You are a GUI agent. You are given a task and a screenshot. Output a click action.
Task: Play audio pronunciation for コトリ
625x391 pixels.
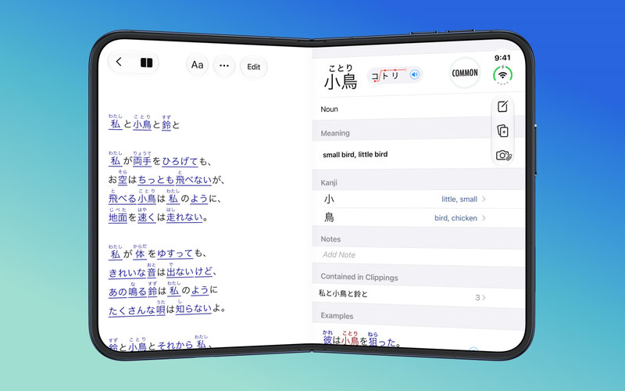coord(415,74)
